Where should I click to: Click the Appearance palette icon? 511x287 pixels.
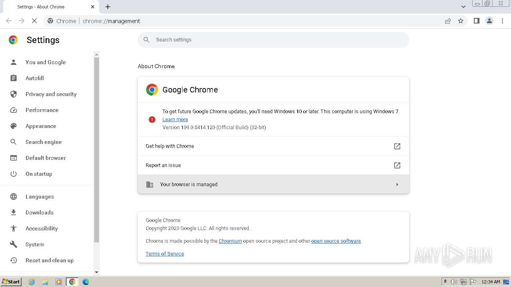pyautogui.click(x=14, y=126)
